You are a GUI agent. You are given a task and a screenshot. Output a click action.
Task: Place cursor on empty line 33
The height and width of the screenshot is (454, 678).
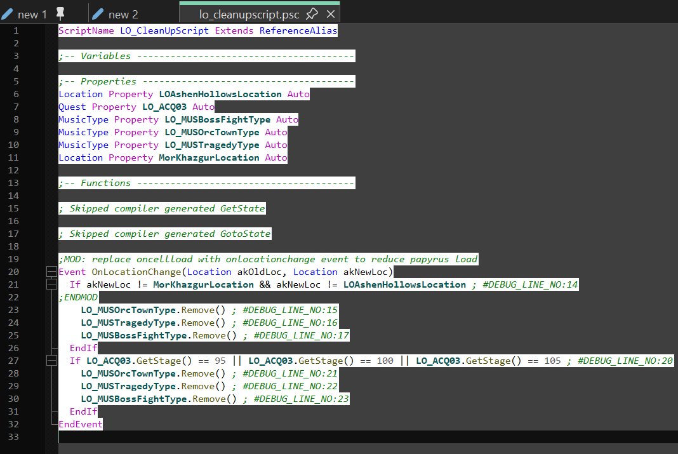click(368, 437)
